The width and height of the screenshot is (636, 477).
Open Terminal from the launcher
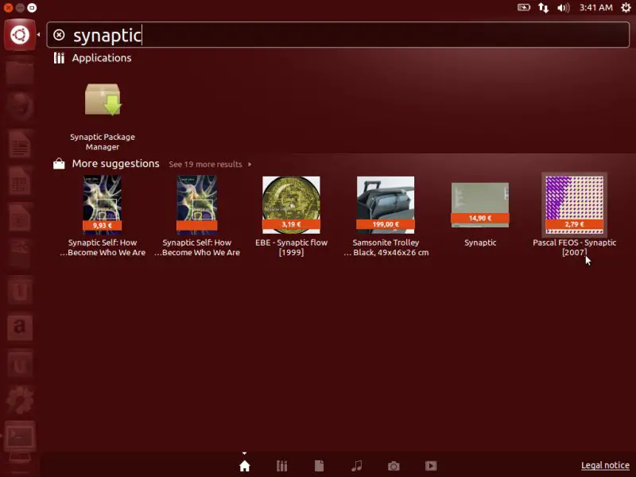point(19,436)
